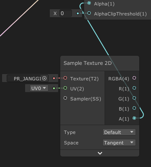This screenshot has width=151, height=167.
Task: Click the G(1) port label
Action: point(124,99)
